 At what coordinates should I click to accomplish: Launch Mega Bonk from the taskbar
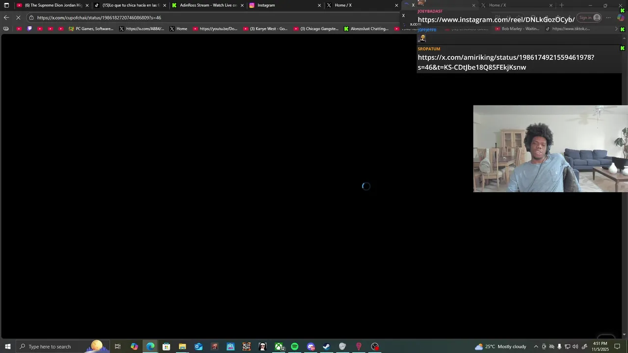[246, 347]
